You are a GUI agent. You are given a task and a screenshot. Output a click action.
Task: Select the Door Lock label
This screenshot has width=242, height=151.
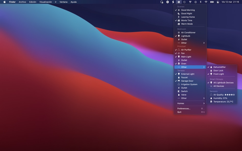pos(218,71)
